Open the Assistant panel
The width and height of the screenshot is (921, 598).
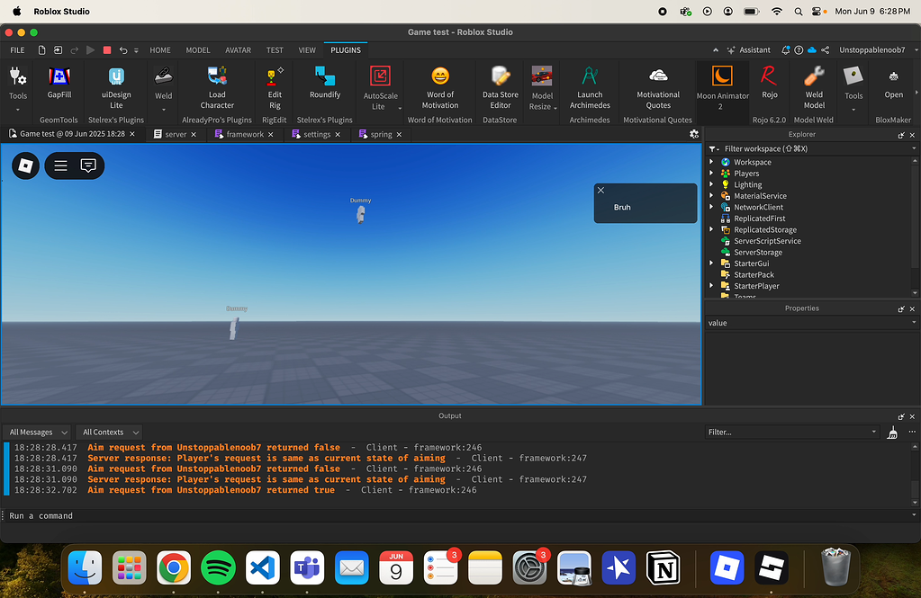coord(748,50)
